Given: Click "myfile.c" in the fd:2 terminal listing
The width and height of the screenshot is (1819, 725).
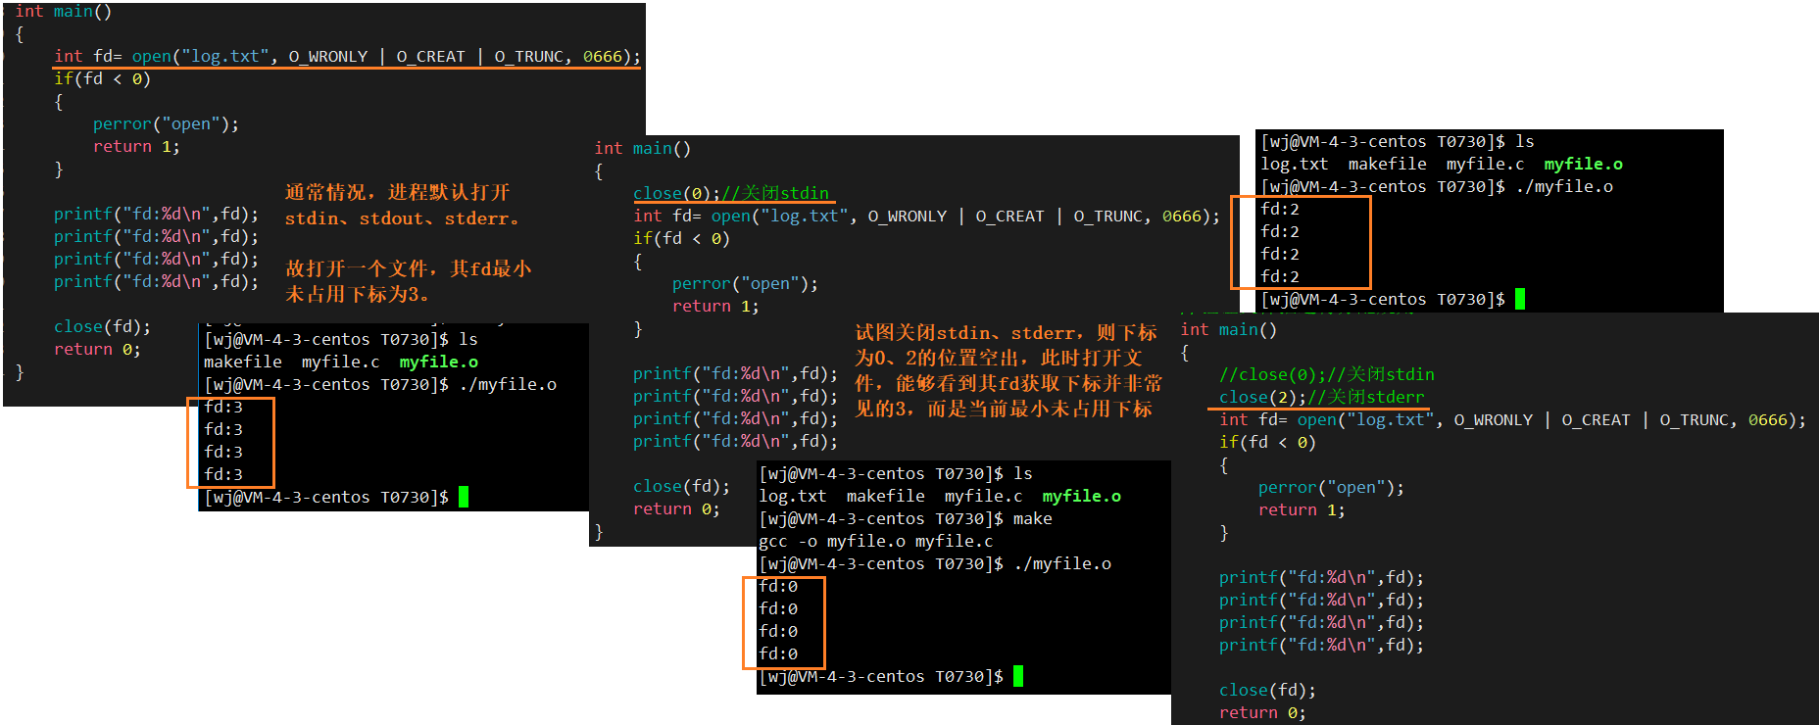Looking at the screenshot, I should click(x=1486, y=164).
